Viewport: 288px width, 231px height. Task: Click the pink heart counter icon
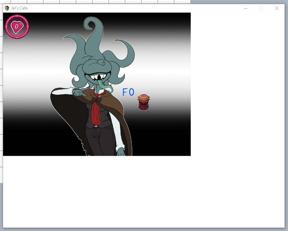pos(17,26)
